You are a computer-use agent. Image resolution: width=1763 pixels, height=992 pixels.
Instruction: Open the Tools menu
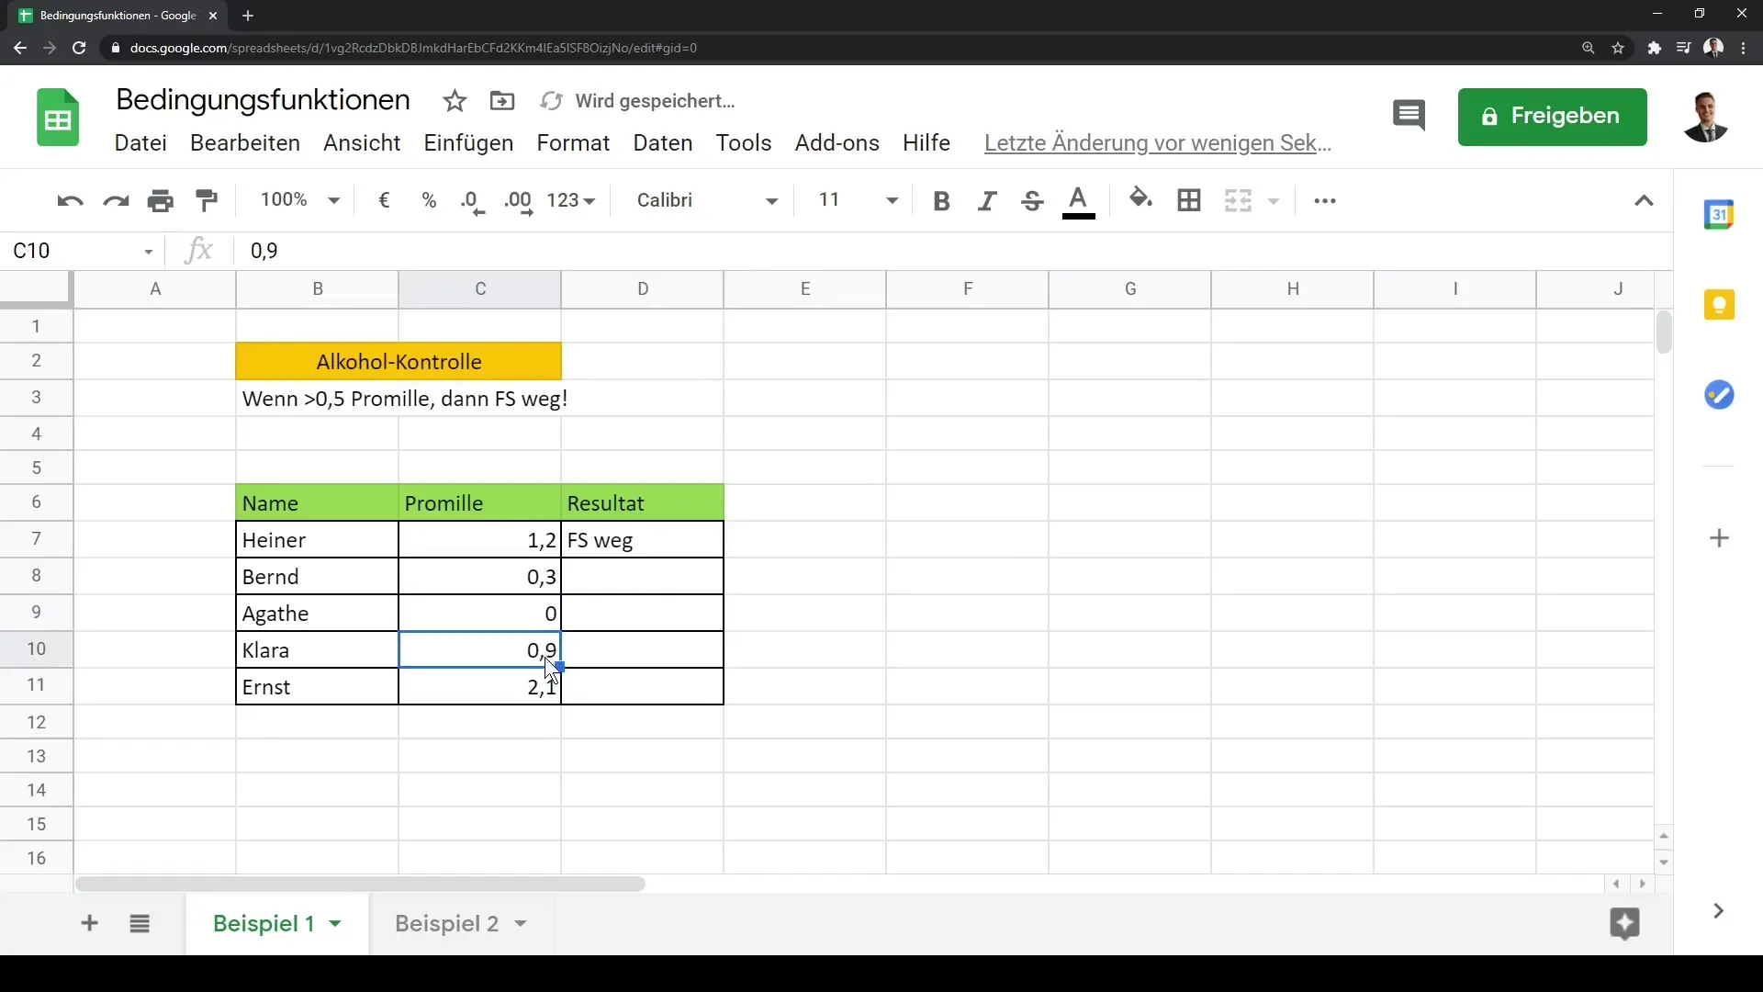click(744, 143)
